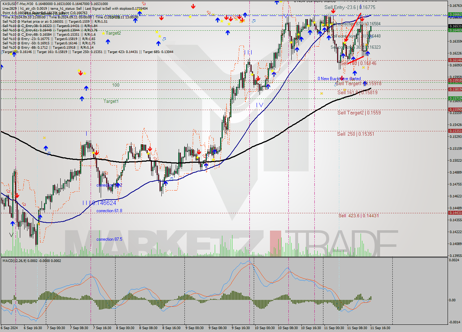Click the 'Sell 250 | 0.15351' label
This screenshot has height=332, width=462.
356,134
